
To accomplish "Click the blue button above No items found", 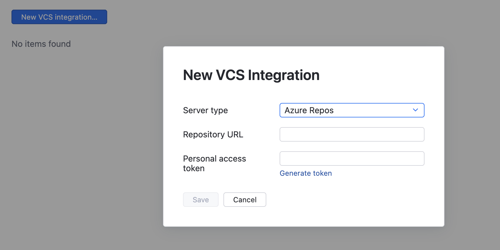I will 59,17.
